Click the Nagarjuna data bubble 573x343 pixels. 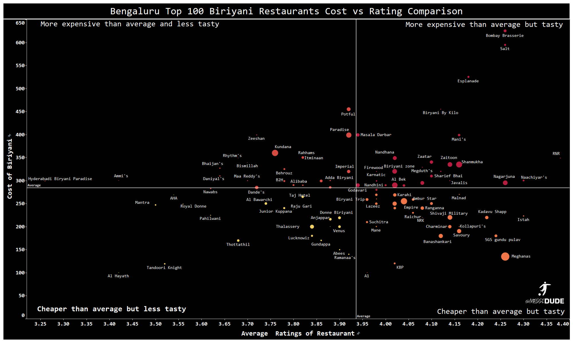[505, 183]
